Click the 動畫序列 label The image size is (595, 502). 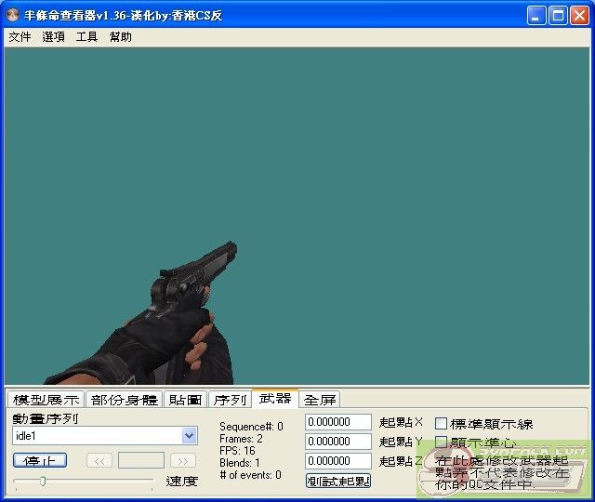46,418
